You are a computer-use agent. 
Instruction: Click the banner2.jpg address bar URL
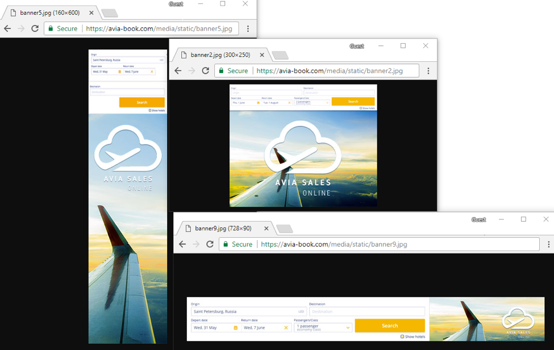coord(330,71)
